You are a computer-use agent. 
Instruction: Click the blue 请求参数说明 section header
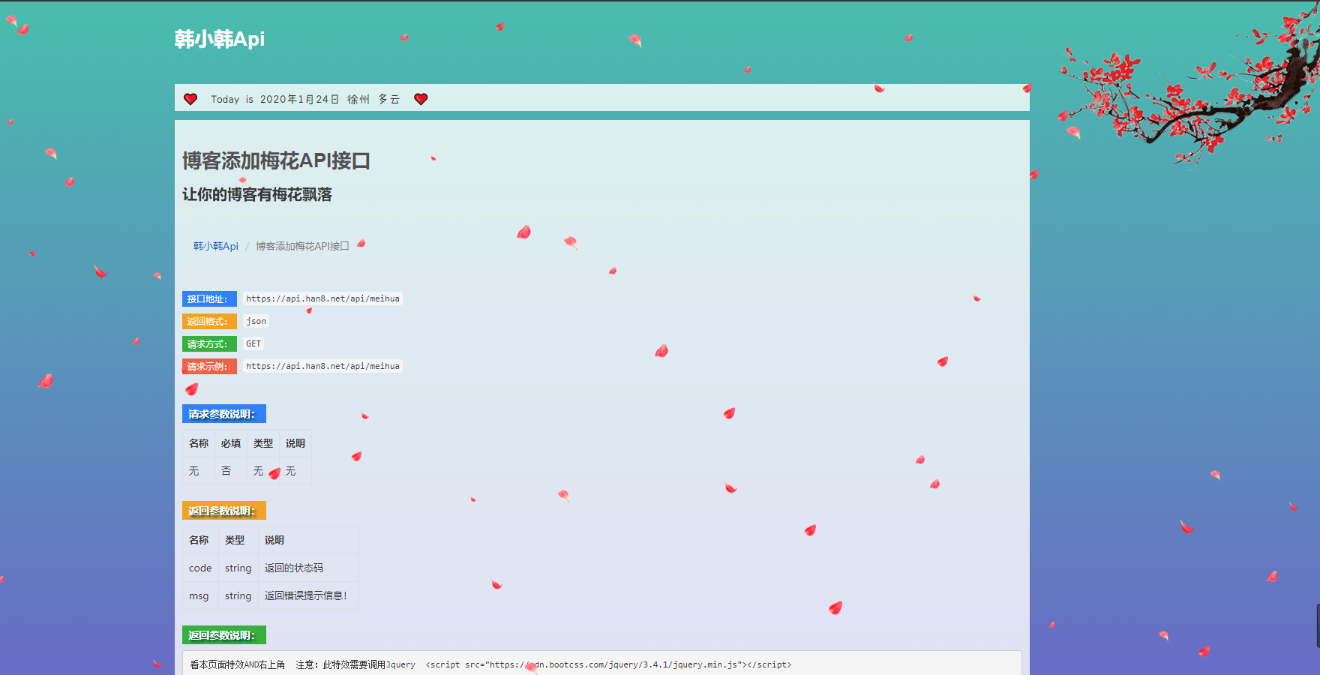(x=223, y=414)
